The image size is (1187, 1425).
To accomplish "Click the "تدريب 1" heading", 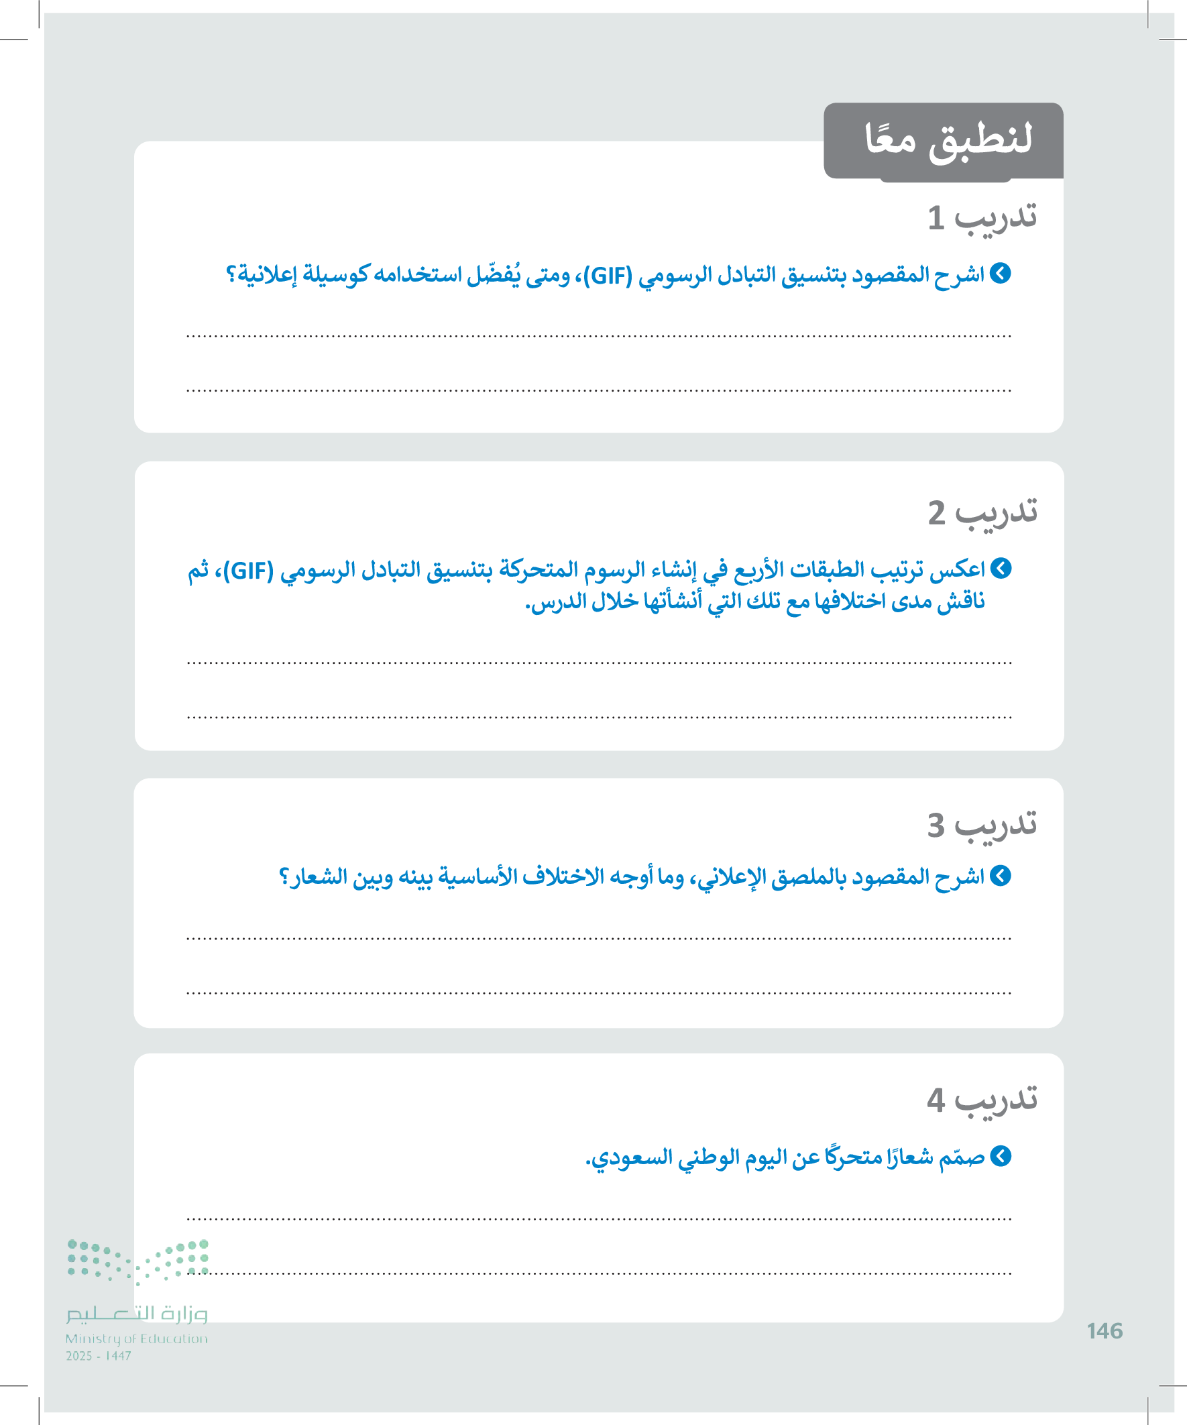I will click(982, 218).
